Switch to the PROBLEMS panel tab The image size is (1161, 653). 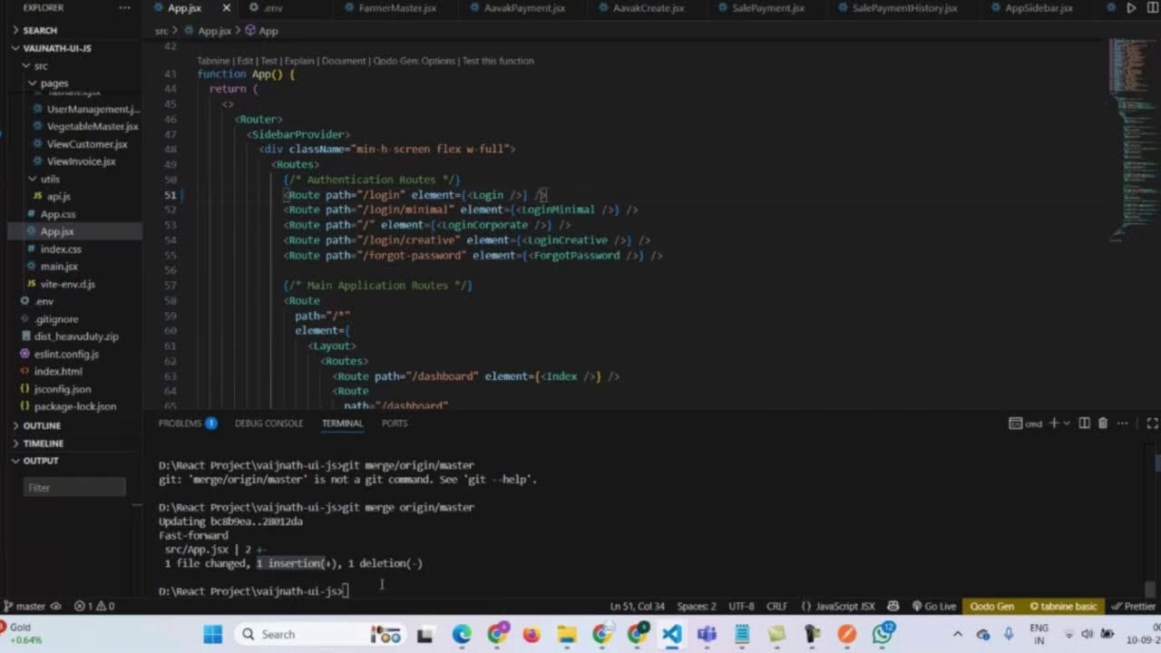(187, 424)
